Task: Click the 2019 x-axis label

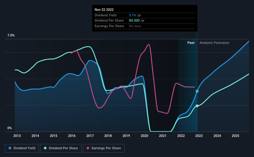Action: coord(126,136)
